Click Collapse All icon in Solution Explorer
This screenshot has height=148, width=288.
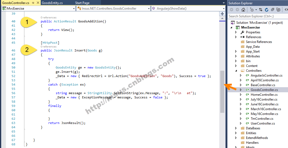[272, 10]
